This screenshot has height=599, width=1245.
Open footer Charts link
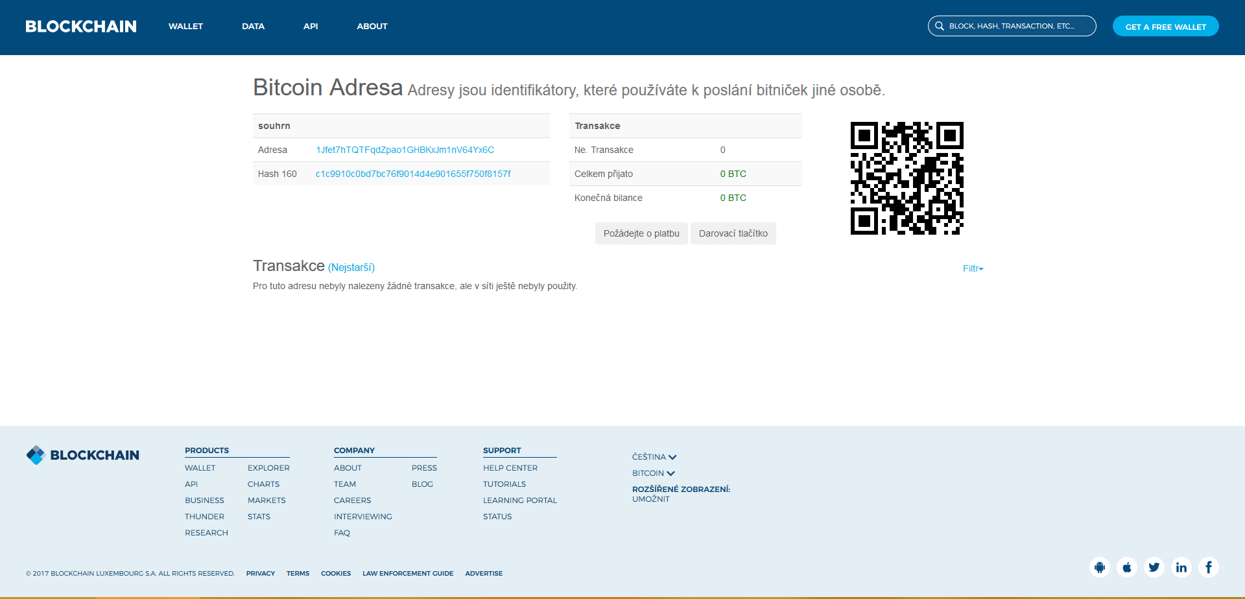pyautogui.click(x=264, y=484)
